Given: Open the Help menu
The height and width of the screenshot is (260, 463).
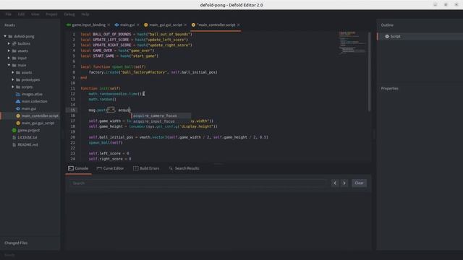Looking at the screenshot, I should click(85, 14).
